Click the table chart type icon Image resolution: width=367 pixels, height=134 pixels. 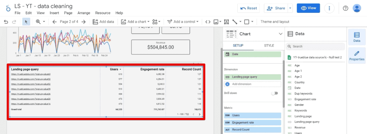232,34
